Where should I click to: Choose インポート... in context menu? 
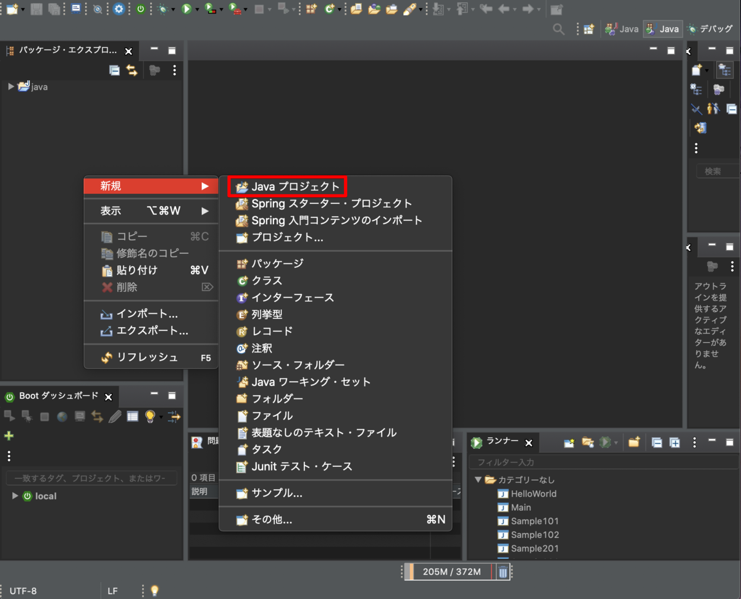click(151, 314)
